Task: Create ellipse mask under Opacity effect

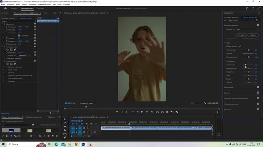Action: [x=7, y=50]
